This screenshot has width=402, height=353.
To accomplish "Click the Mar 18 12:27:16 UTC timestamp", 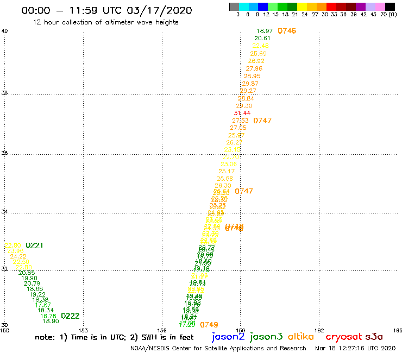I will click(355, 349).
